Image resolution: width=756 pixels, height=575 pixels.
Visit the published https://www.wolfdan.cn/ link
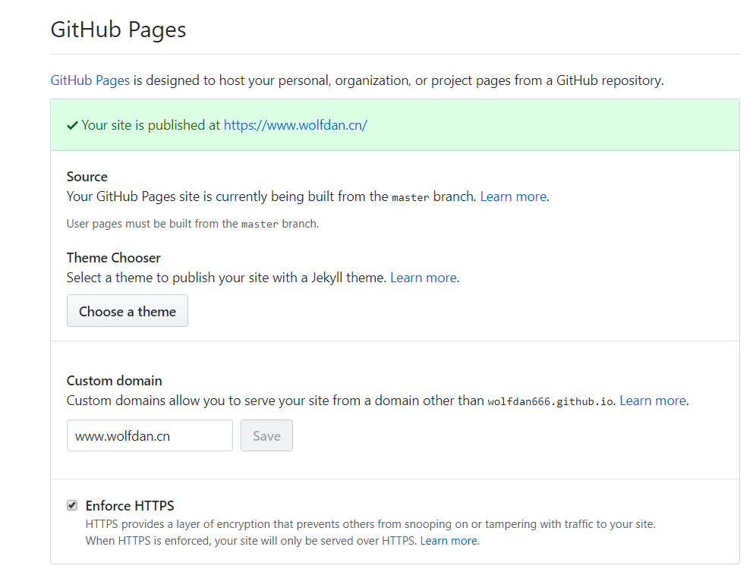295,125
